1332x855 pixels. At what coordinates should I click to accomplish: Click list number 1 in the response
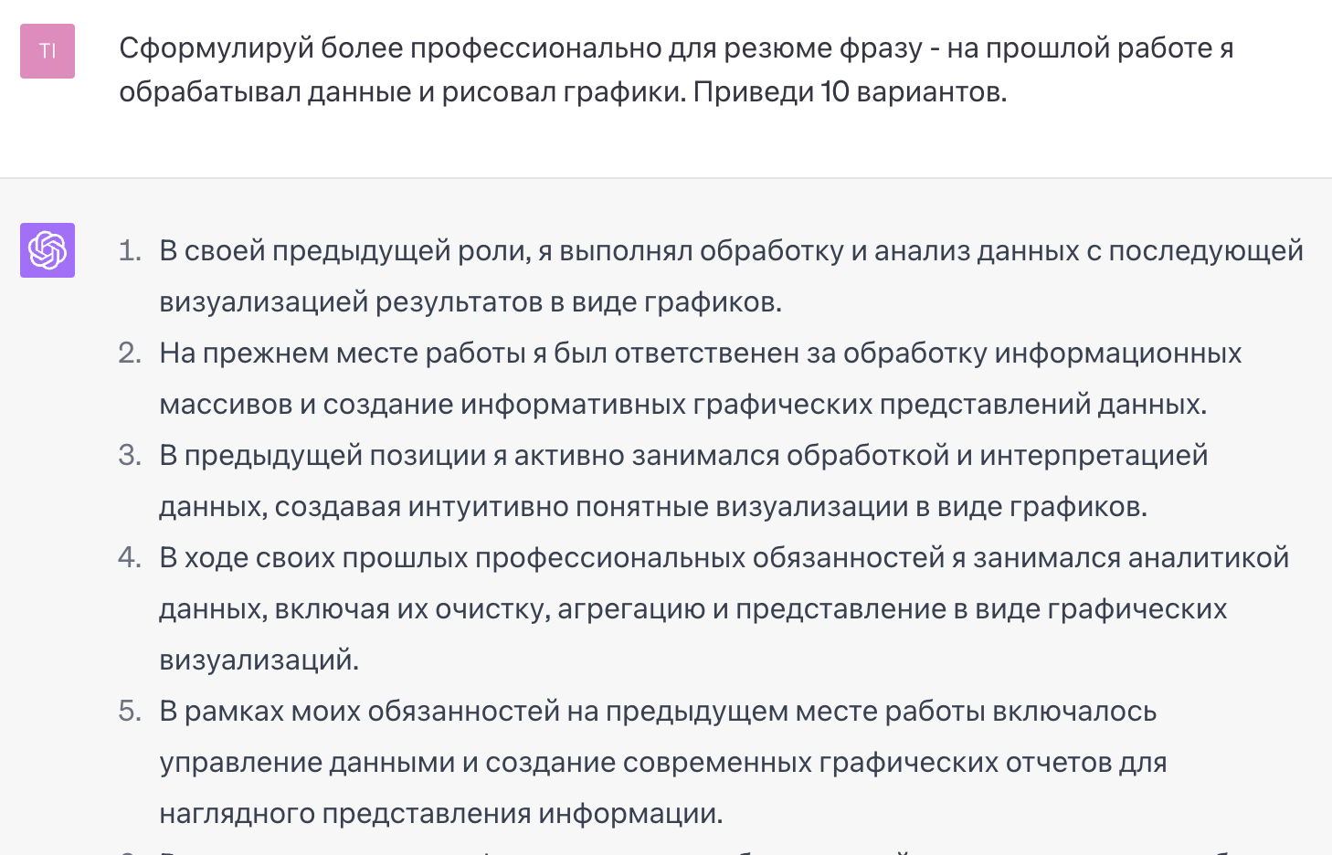tap(130, 251)
